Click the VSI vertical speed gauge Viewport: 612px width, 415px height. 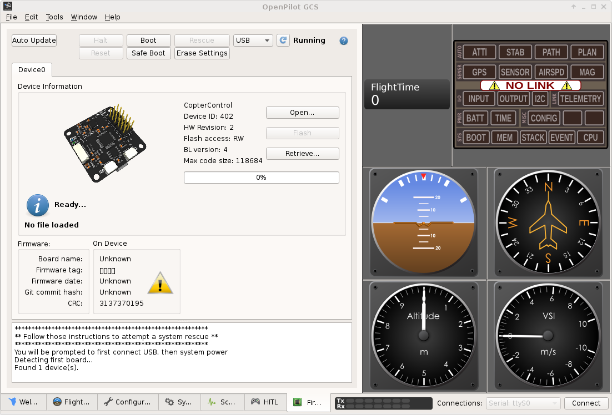[x=548, y=336]
